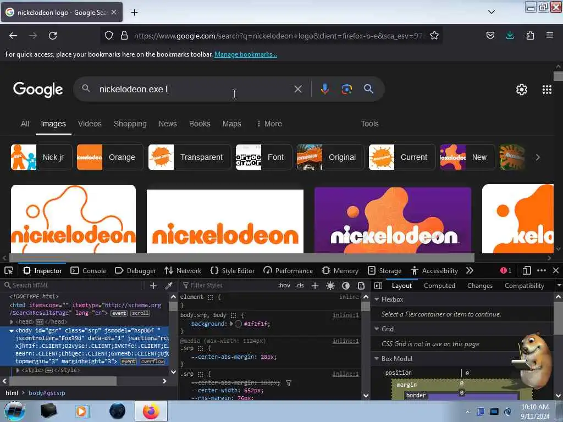
Task: Open the Firefox Downloads panel
Action: (510, 35)
